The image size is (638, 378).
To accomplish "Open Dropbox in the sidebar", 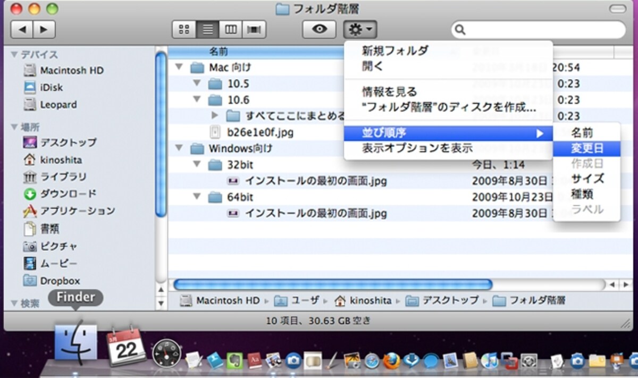I will [52, 281].
